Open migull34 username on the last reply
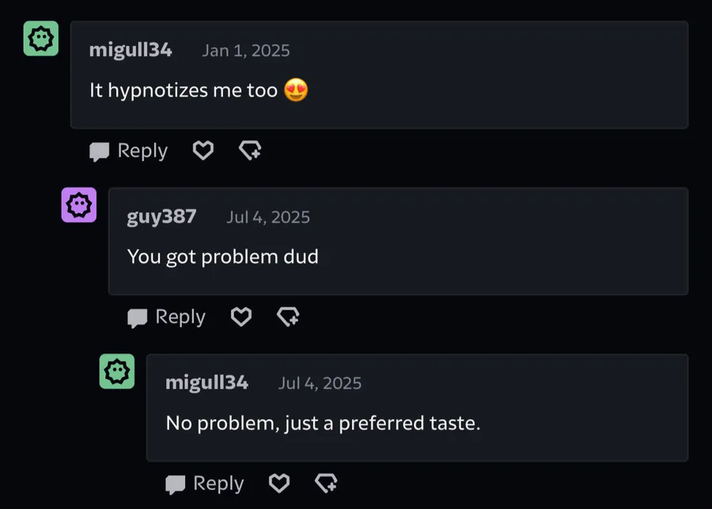The width and height of the screenshot is (712, 509). [206, 383]
